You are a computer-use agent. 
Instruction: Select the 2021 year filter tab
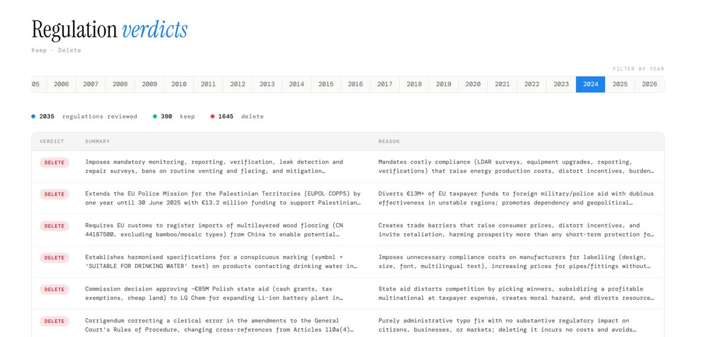[502, 84]
